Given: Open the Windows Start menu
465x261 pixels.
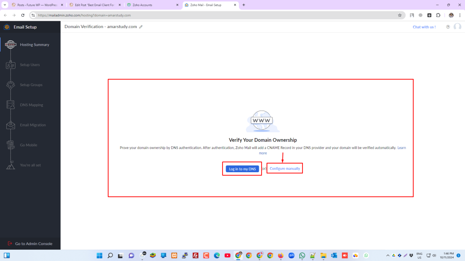Looking at the screenshot, I should (99, 256).
